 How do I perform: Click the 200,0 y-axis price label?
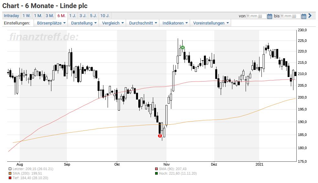pos(302,98)
